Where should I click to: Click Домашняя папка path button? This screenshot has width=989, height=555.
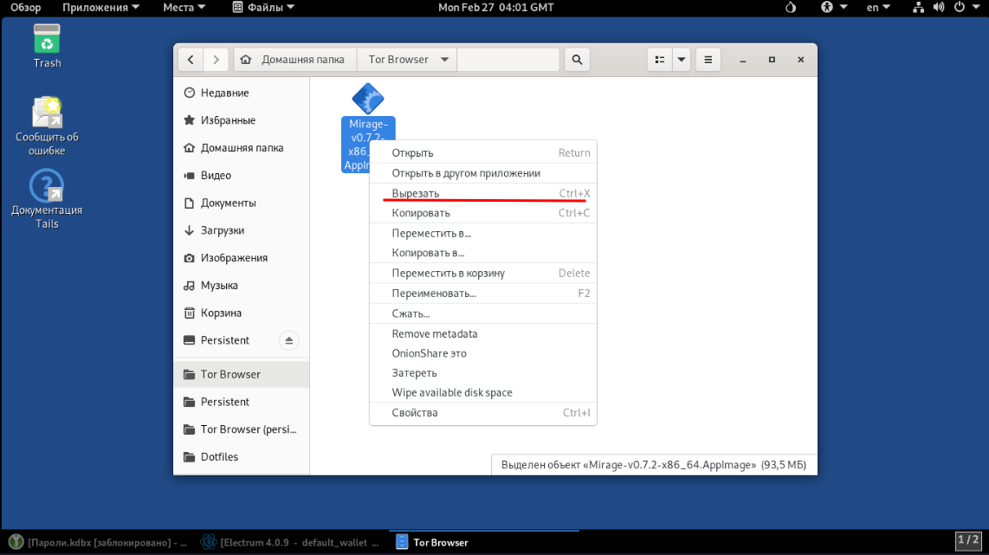[295, 60]
